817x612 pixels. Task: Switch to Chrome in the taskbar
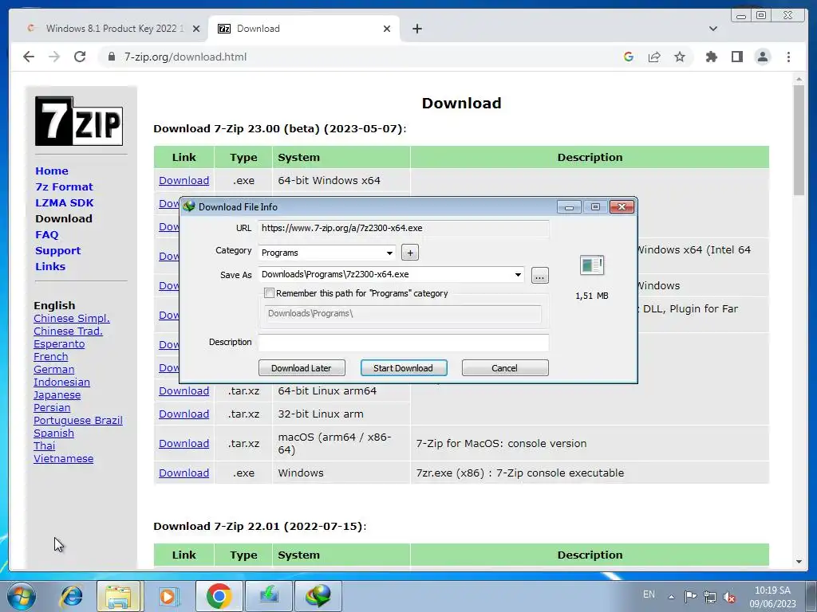coord(219,596)
